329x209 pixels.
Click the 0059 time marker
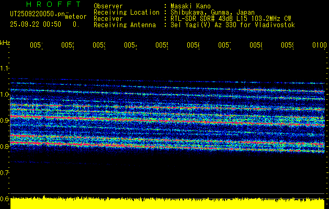[x=288, y=45]
